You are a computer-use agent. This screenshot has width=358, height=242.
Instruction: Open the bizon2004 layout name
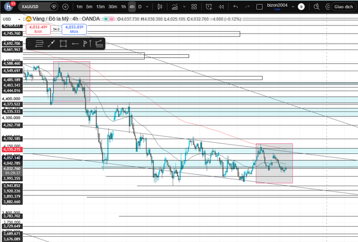pyautogui.click(x=277, y=6)
